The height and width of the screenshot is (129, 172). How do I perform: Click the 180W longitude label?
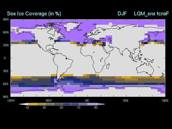pos(11,101)
